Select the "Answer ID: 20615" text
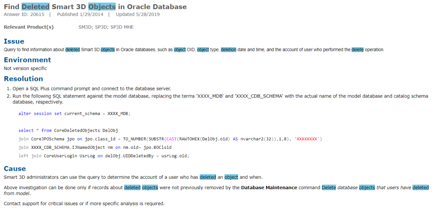The image size is (432, 212). click(x=24, y=15)
